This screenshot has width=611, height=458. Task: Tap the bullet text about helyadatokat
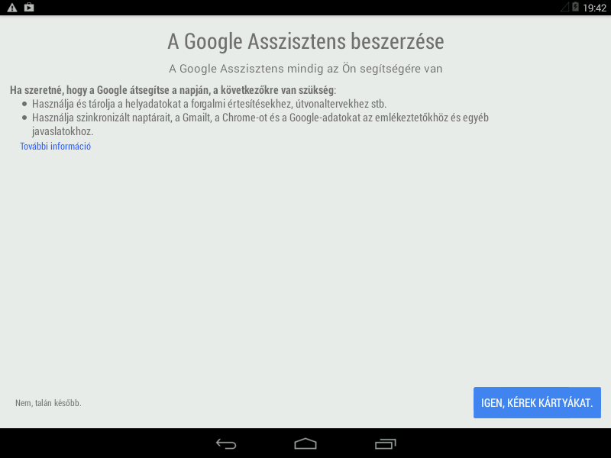pos(209,104)
